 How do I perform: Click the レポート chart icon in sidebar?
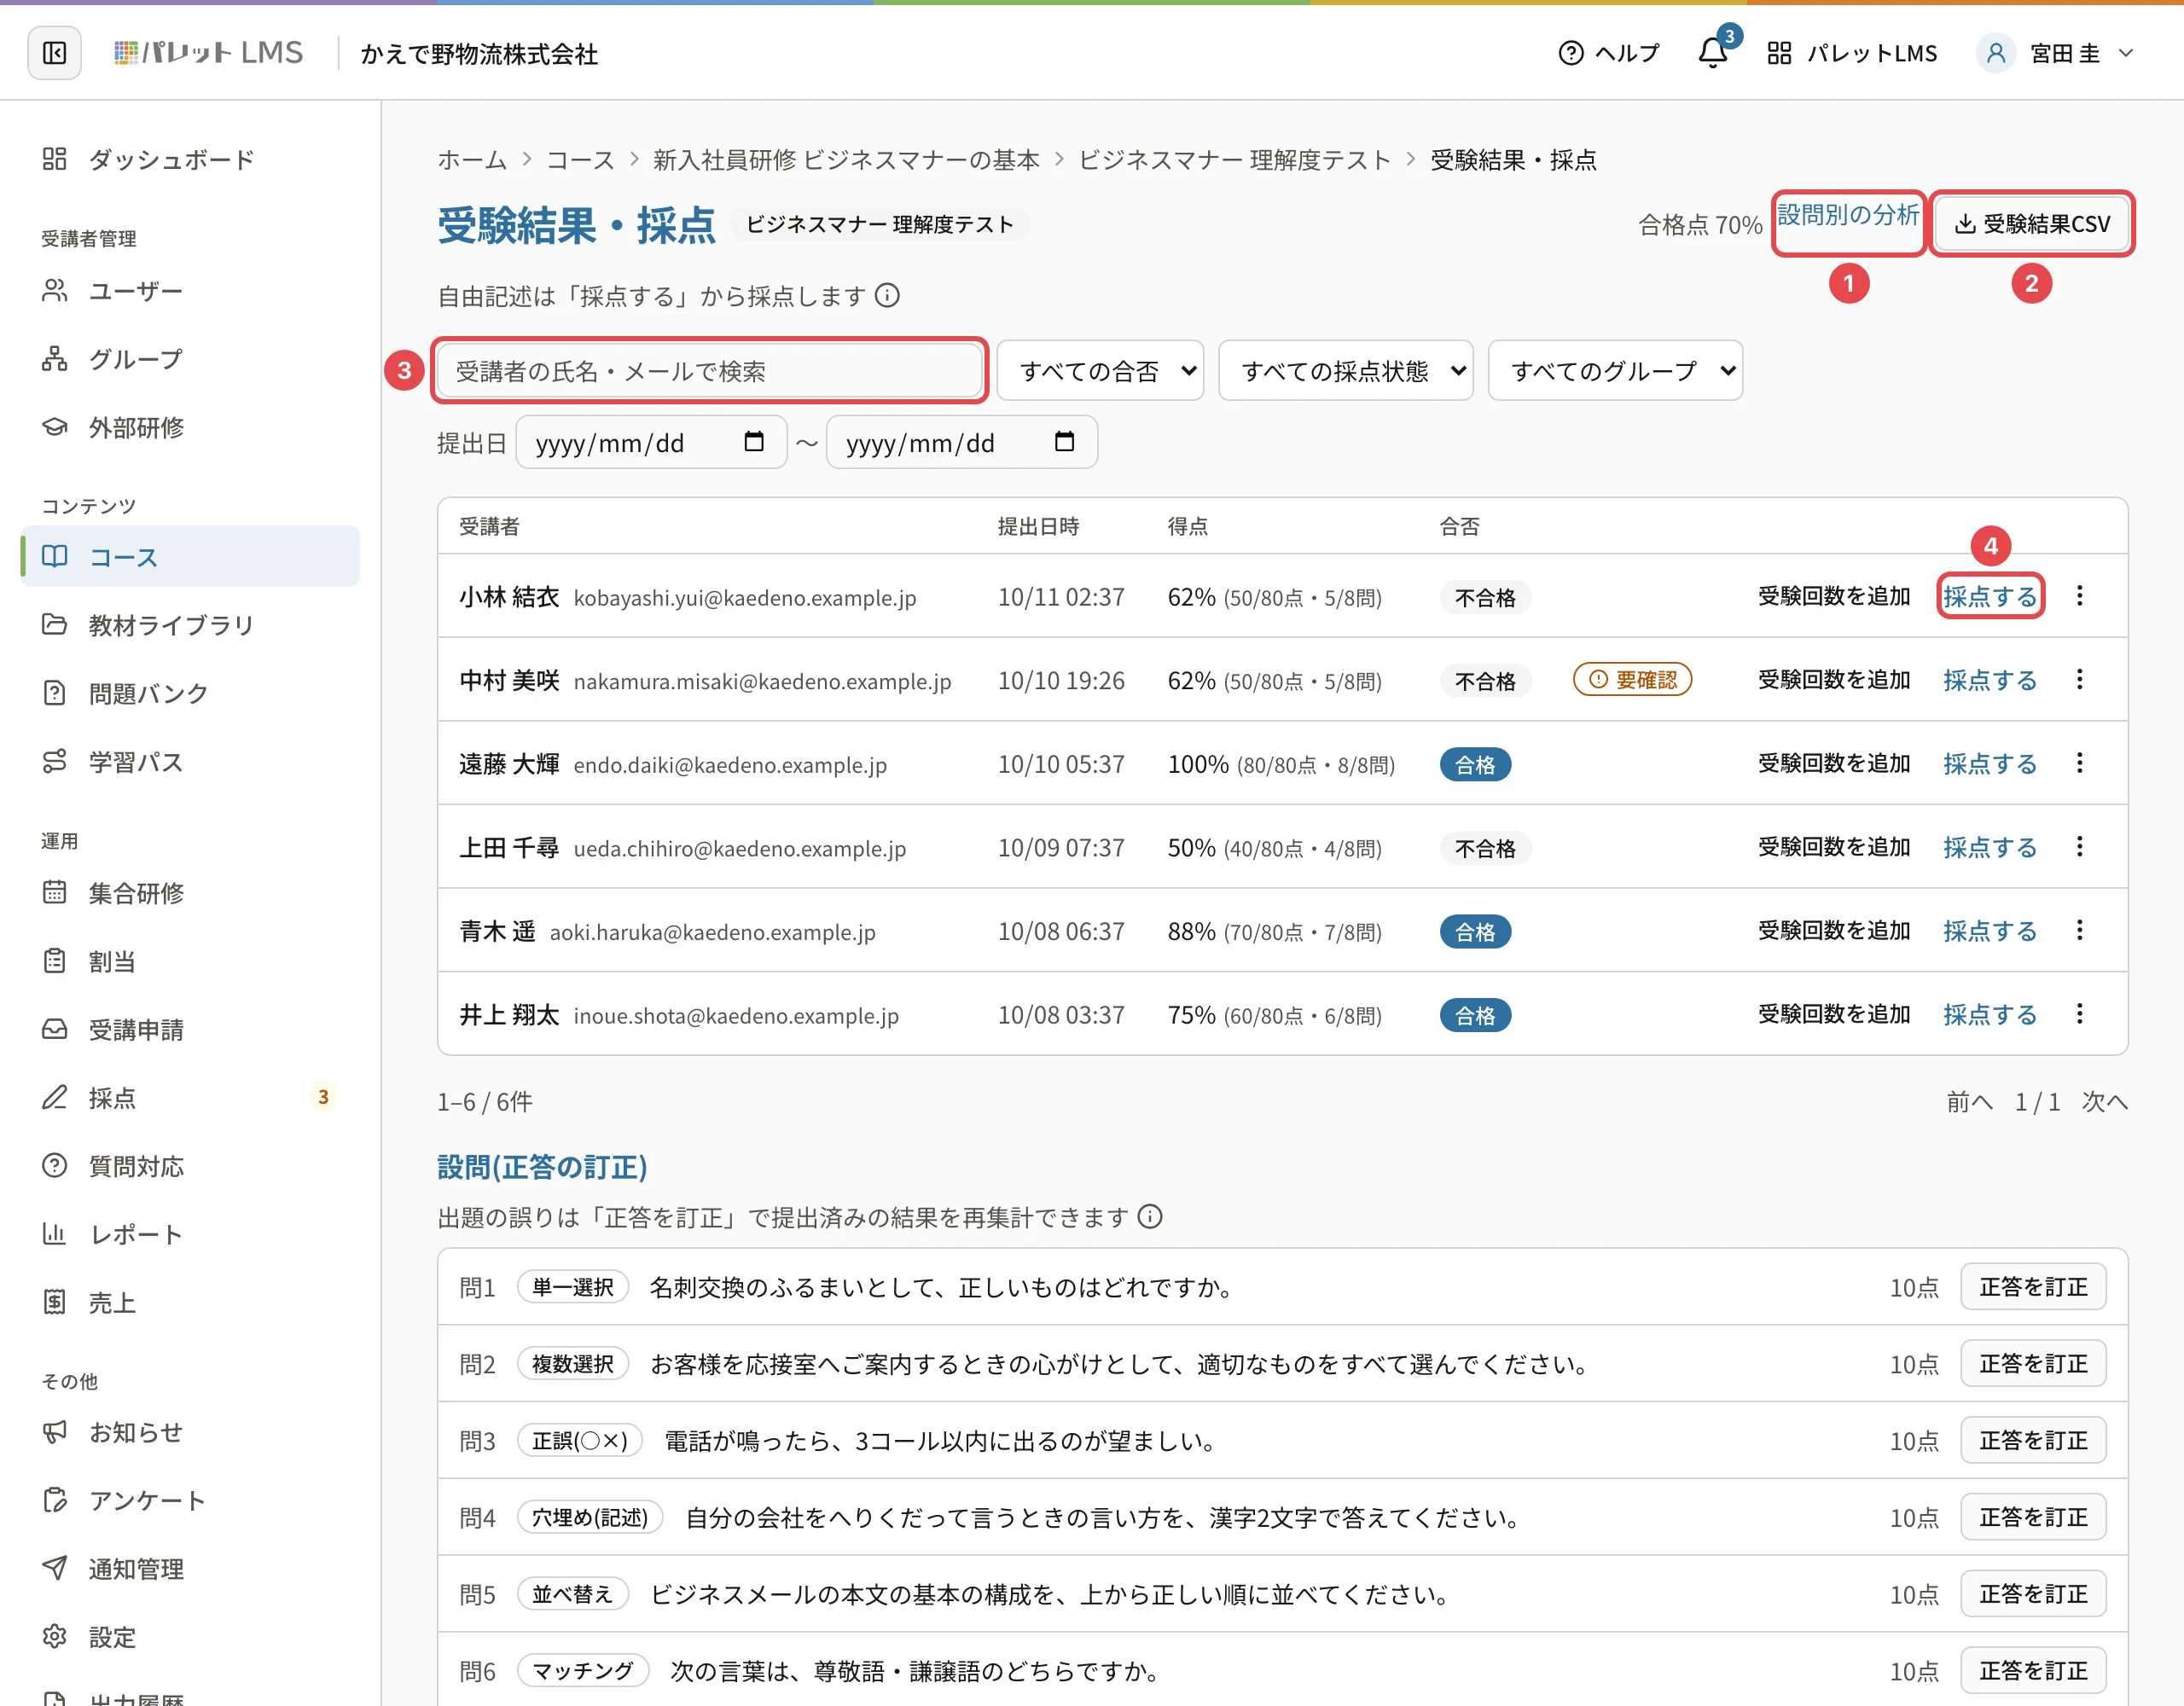click(x=54, y=1234)
